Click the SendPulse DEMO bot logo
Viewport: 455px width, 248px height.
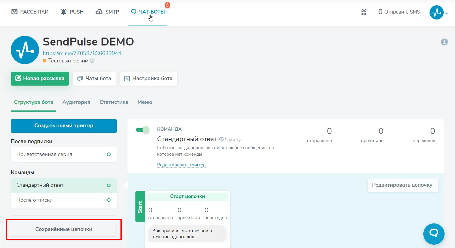tap(25, 50)
